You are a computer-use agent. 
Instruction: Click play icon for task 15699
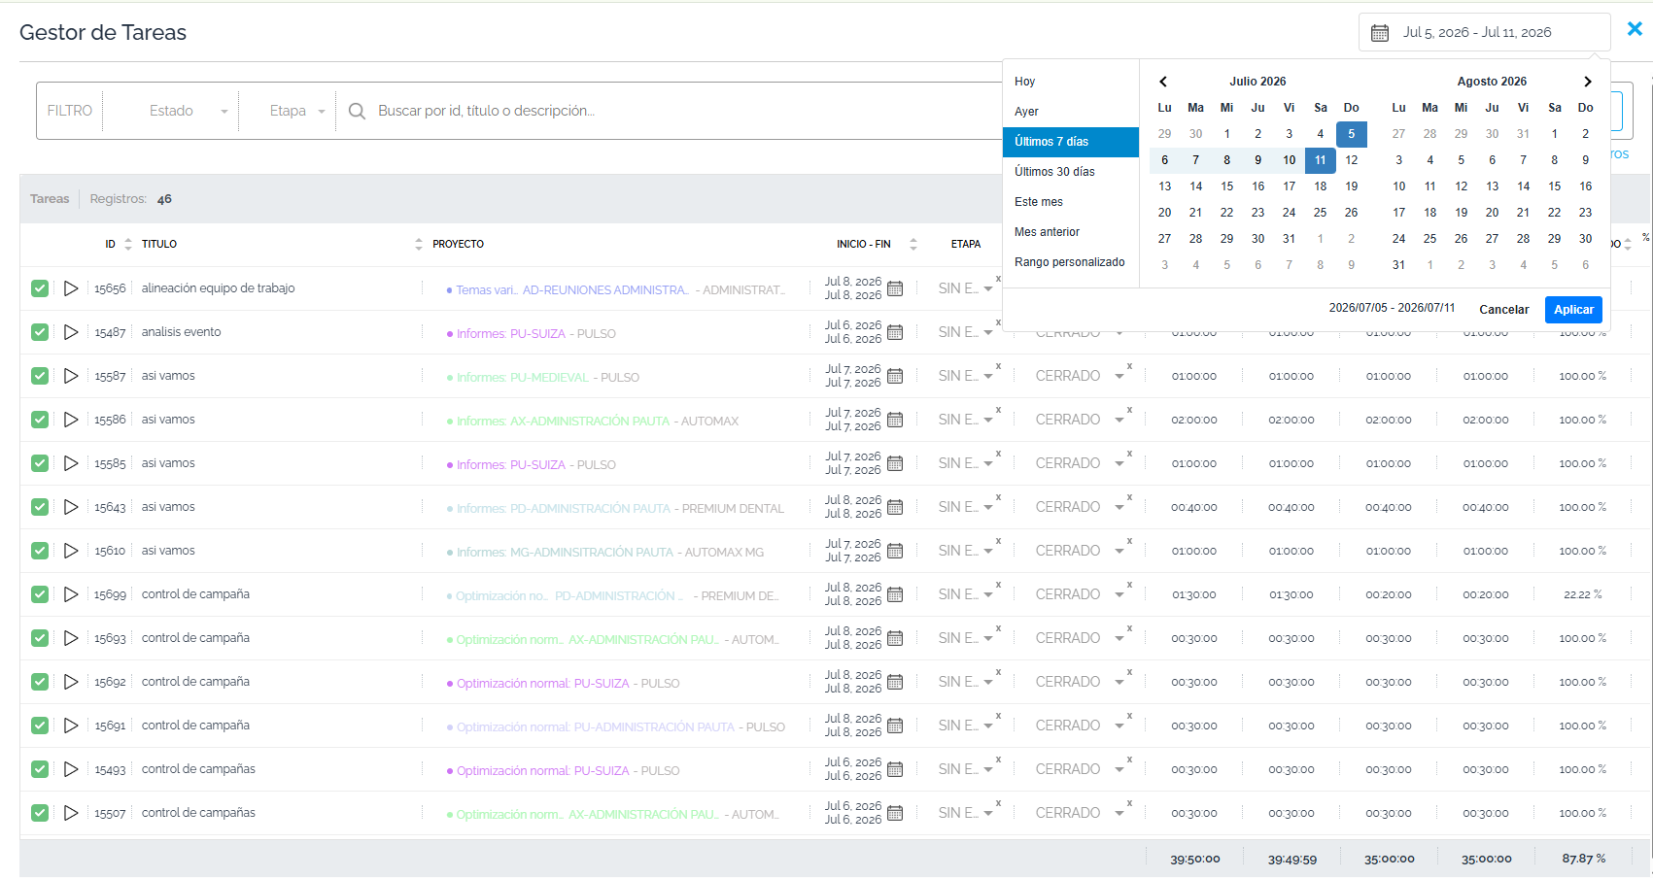click(x=71, y=594)
